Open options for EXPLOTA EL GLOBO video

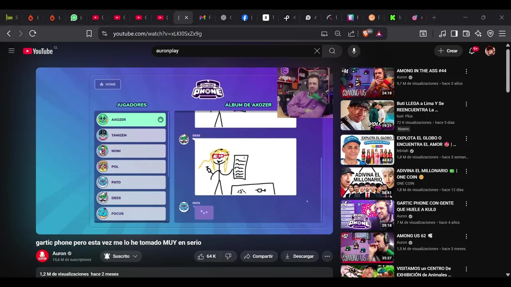(466, 139)
